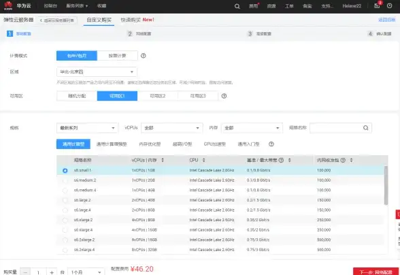Open the Helene22 account menu
Viewport: 400px width, 275px height.
click(x=352, y=6)
